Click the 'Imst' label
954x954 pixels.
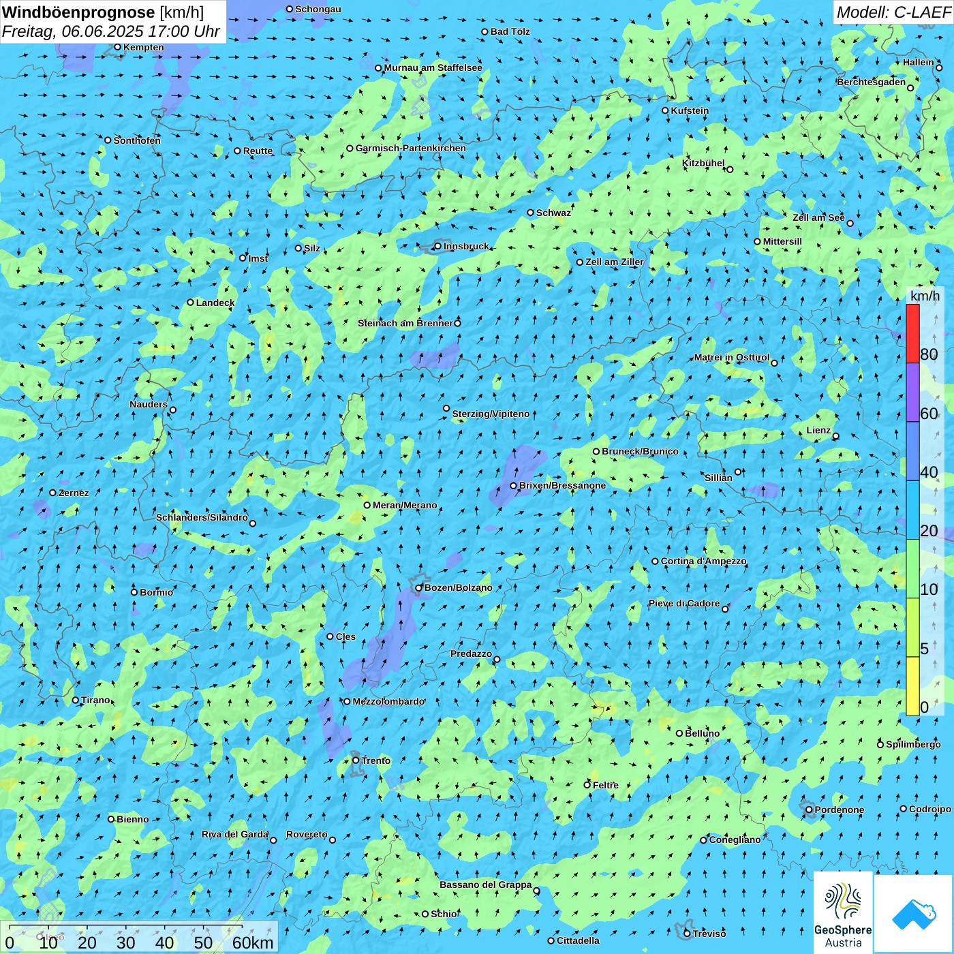click(x=258, y=258)
